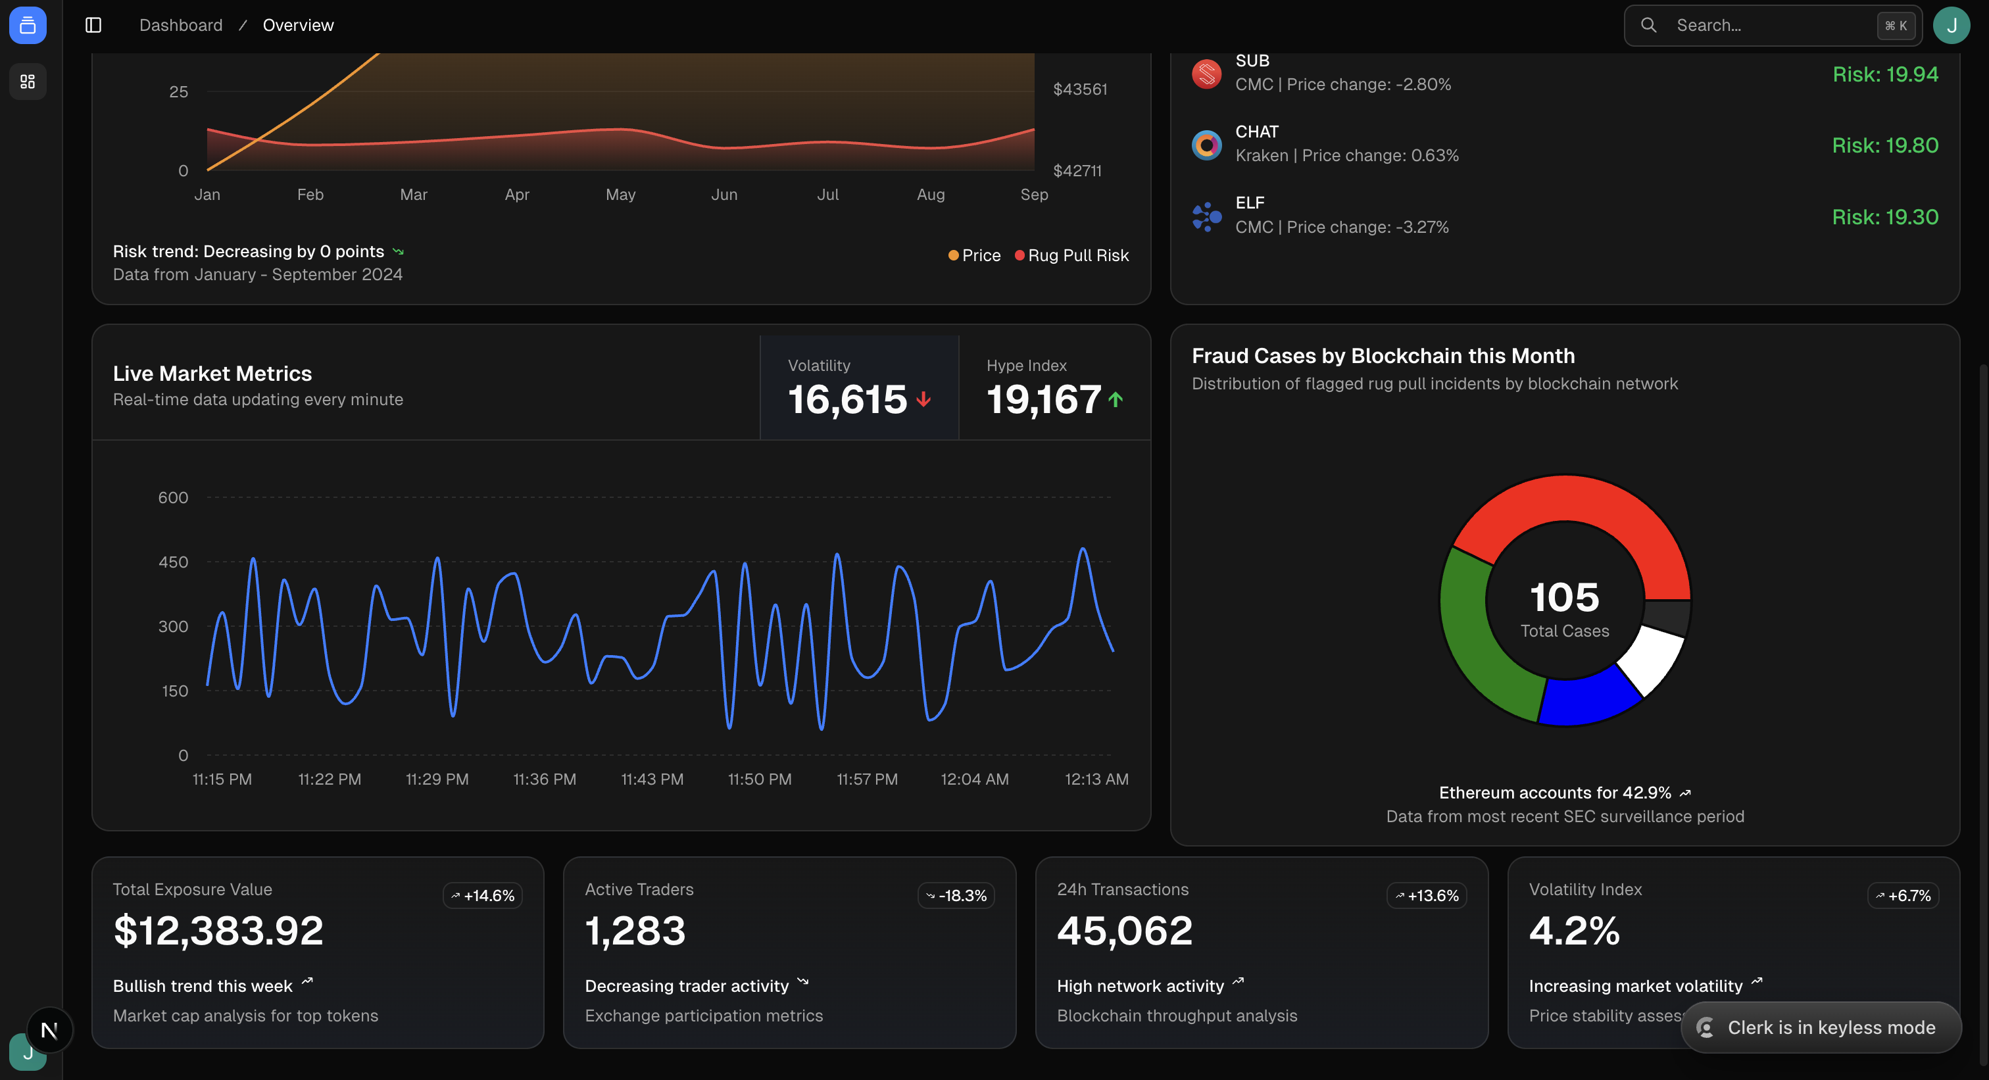Open the user avatar in top right

[1951, 26]
